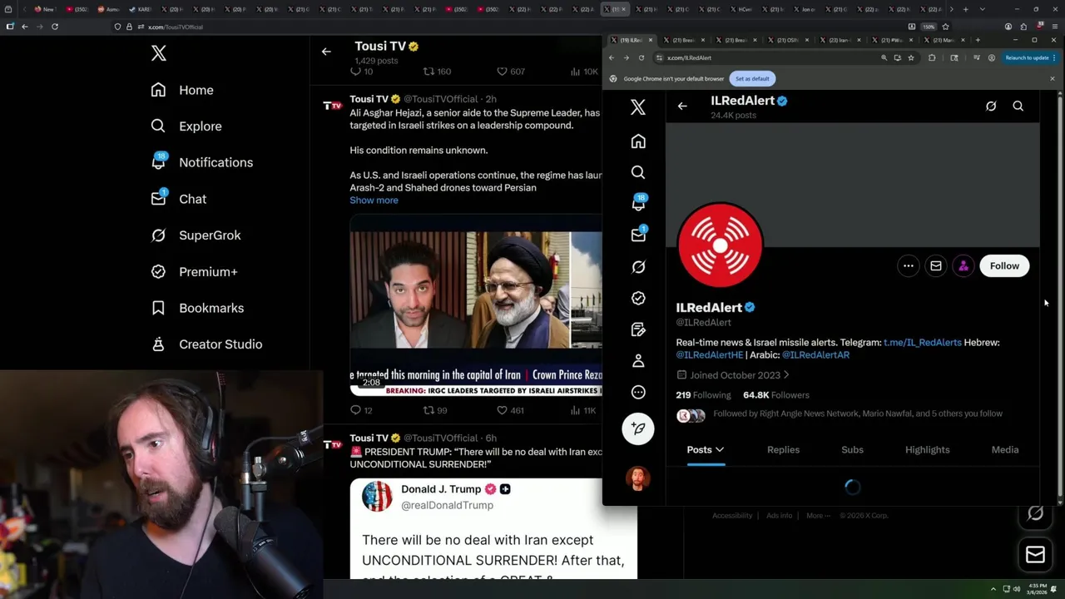The image size is (1065, 599).
Task: Click Relaunch to update in Chrome
Action: click(1030, 58)
